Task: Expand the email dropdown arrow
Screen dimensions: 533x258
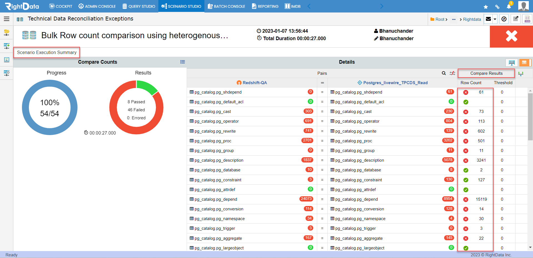Action: (x=495, y=19)
